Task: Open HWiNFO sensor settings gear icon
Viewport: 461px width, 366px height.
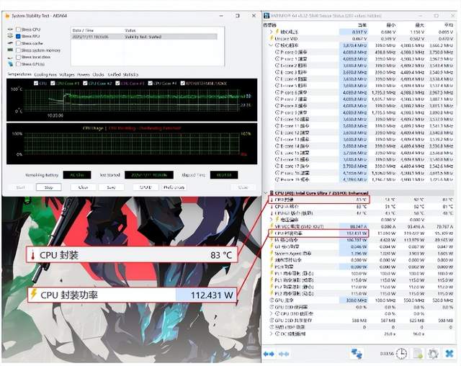Action: pyautogui.click(x=433, y=353)
